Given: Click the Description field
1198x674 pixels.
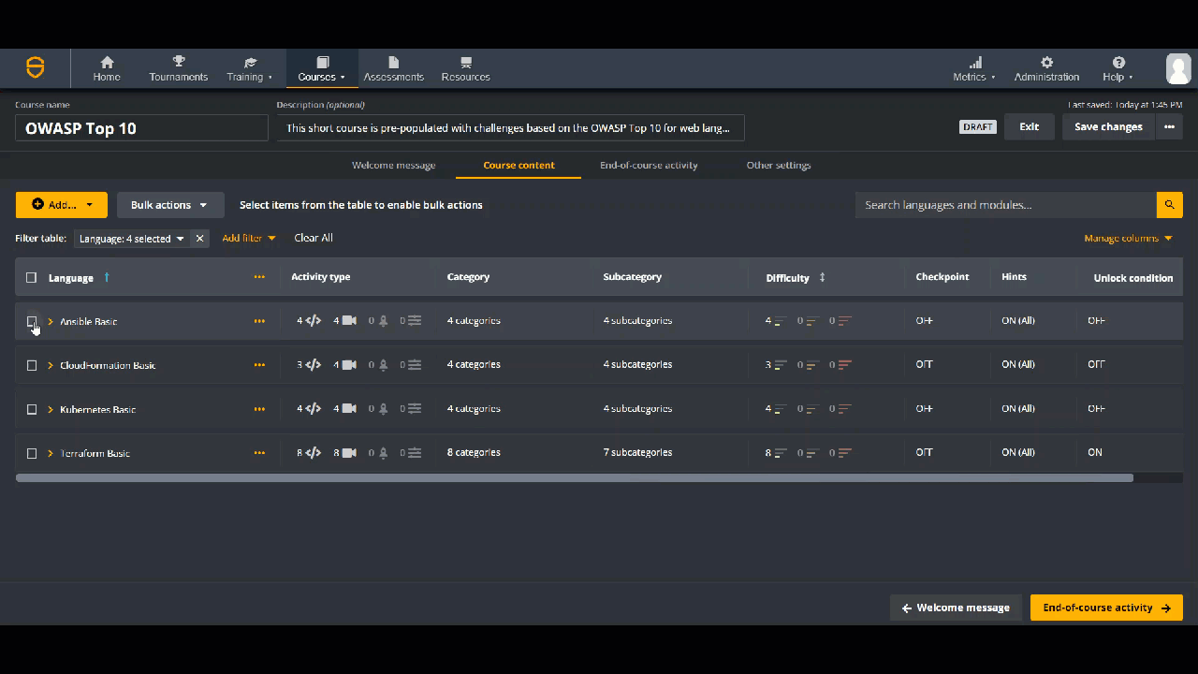Looking at the screenshot, I should click(510, 128).
